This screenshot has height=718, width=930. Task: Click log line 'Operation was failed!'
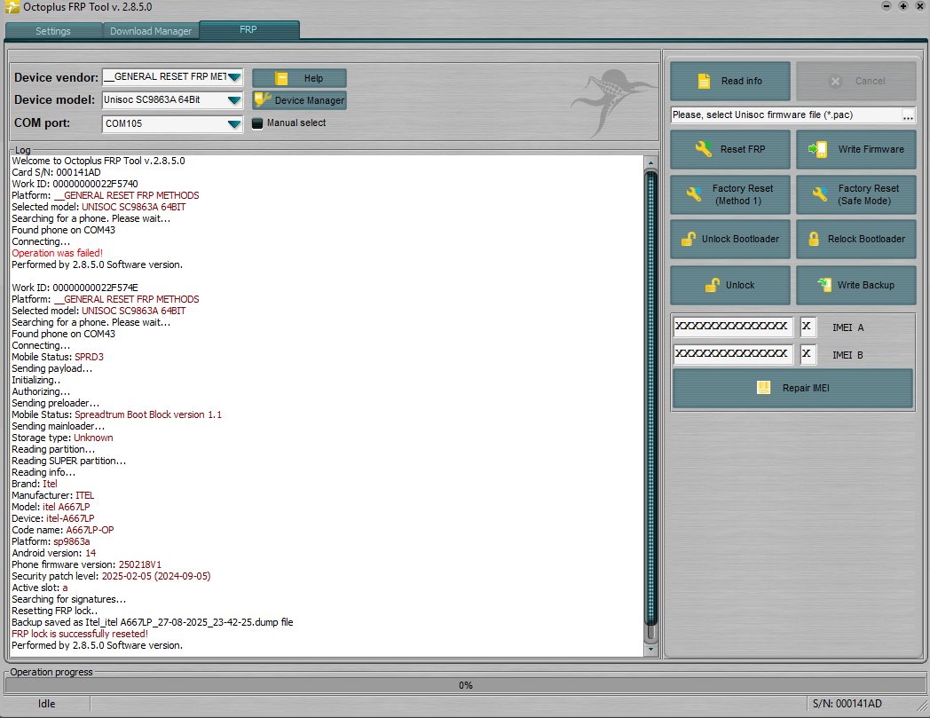[57, 253]
